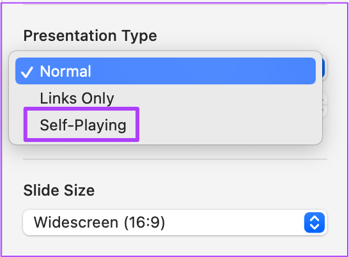
Task: Click the down chevron in Slide Size control
Action: click(x=314, y=226)
